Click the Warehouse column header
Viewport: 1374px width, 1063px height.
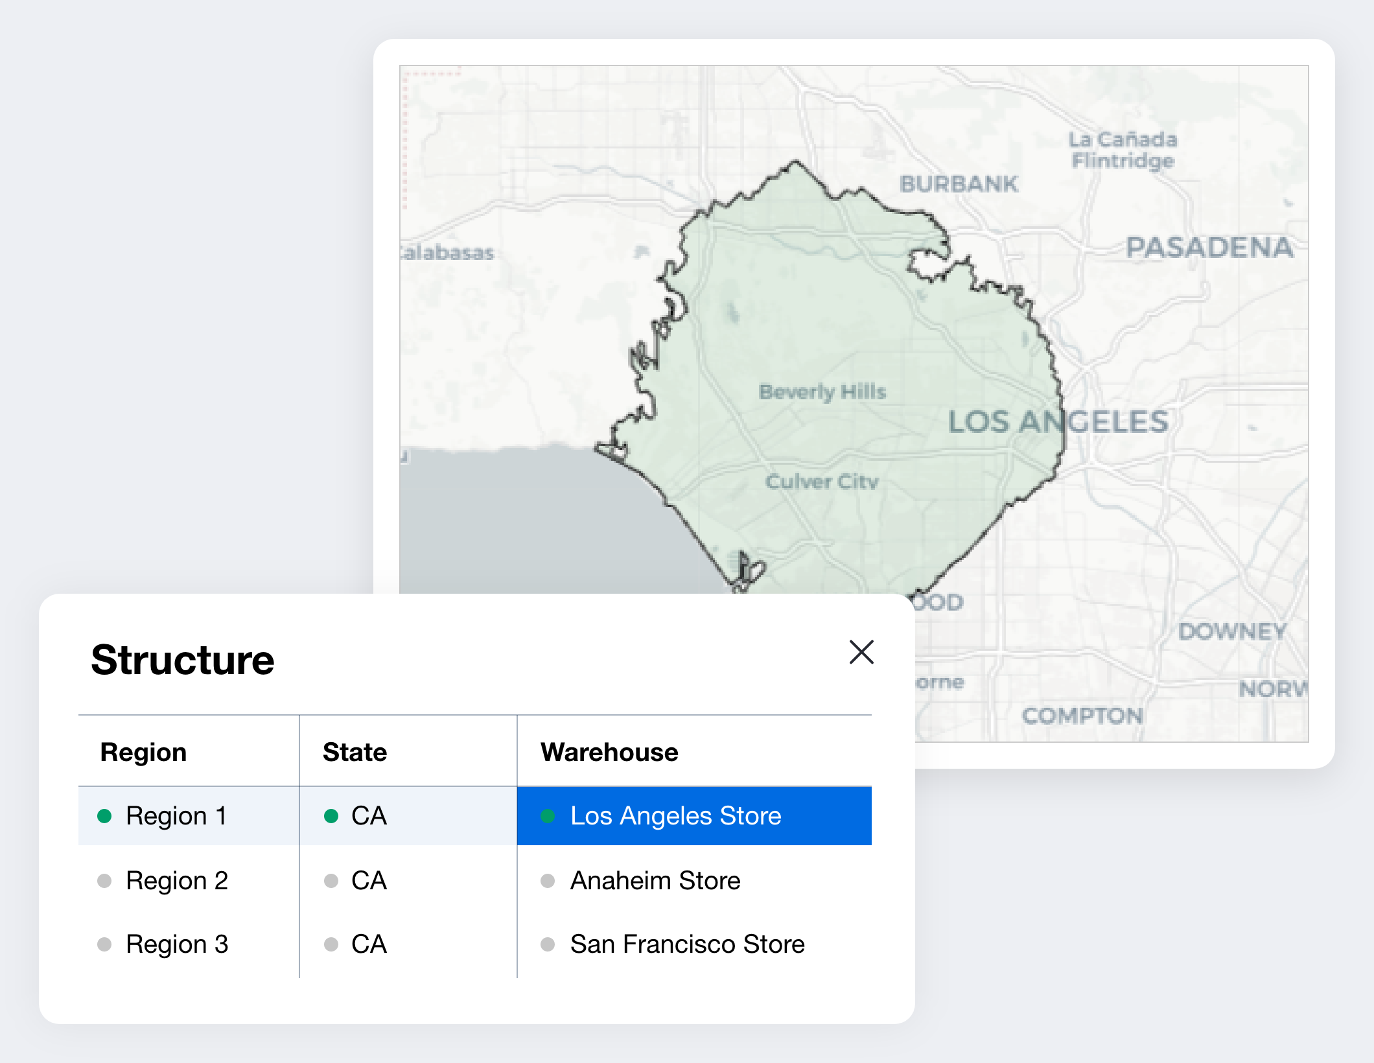[609, 752]
